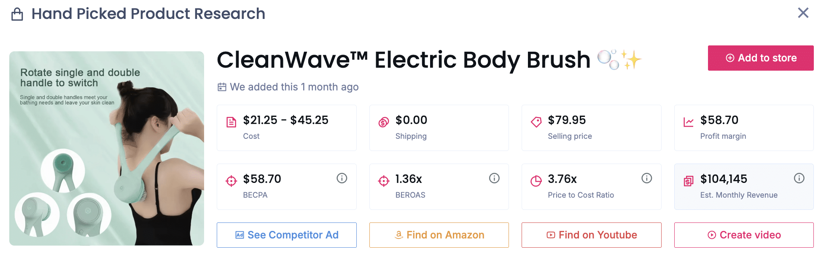This screenshot has width=829, height=254.
Task: Click the calculator icon in Est. Monthly Revenue
Action: tap(688, 180)
